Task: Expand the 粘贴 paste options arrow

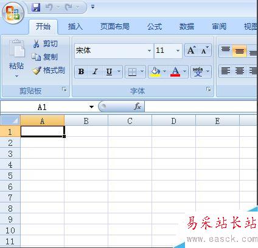Action: click(16, 76)
